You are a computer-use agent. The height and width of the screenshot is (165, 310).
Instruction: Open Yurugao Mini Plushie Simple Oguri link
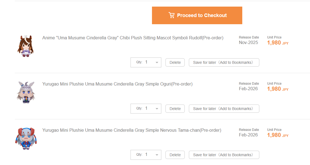coord(118,84)
